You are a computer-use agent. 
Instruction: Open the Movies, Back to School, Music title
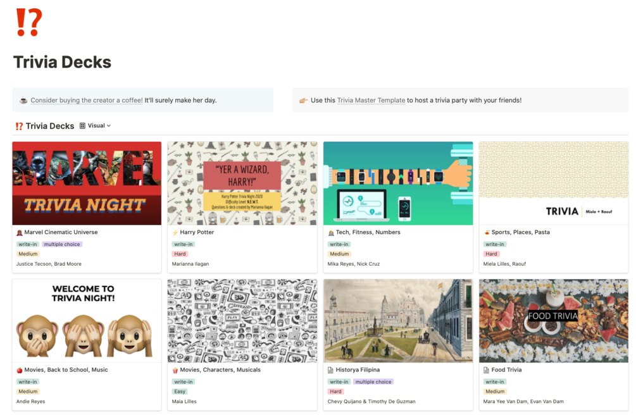66,370
